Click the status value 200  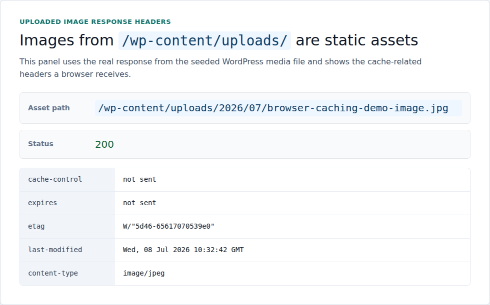coord(104,144)
